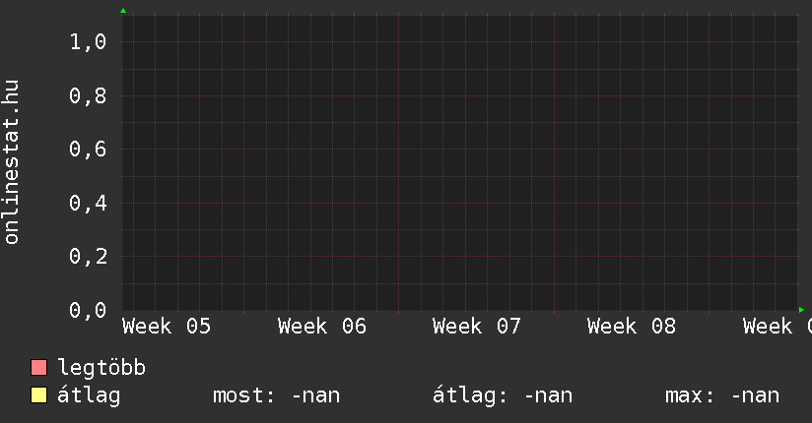Viewport: 812px width, 423px height.
Task: Click the átlag: -nan statistic
Action: pos(503,396)
